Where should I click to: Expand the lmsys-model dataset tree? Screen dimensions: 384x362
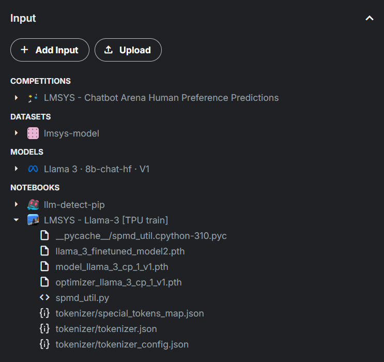(16, 133)
